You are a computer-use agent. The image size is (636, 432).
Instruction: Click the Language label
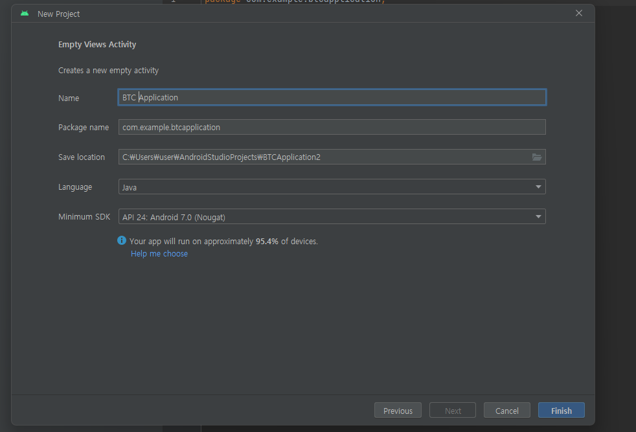click(x=75, y=187)
